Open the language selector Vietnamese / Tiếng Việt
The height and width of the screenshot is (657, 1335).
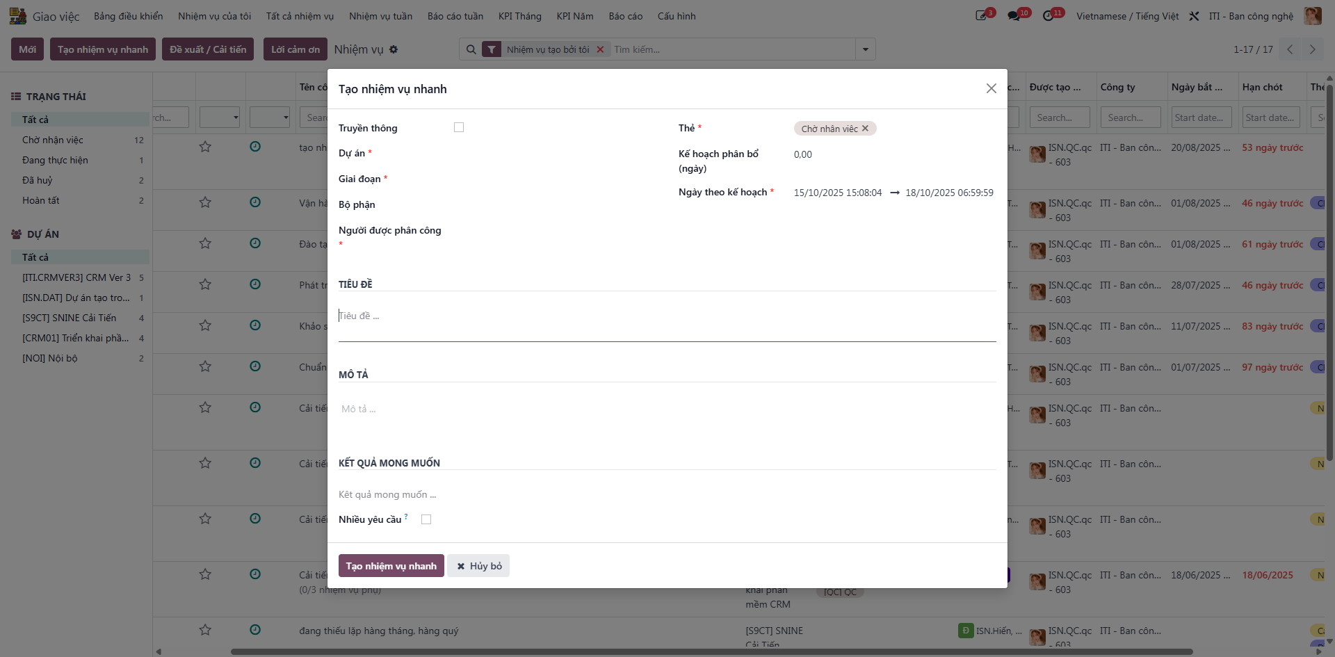coord(1127,16)
